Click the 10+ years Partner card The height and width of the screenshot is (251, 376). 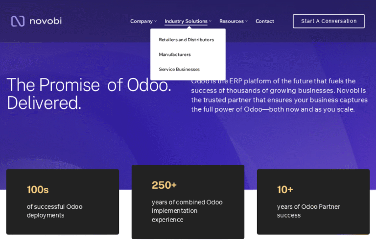313,201
